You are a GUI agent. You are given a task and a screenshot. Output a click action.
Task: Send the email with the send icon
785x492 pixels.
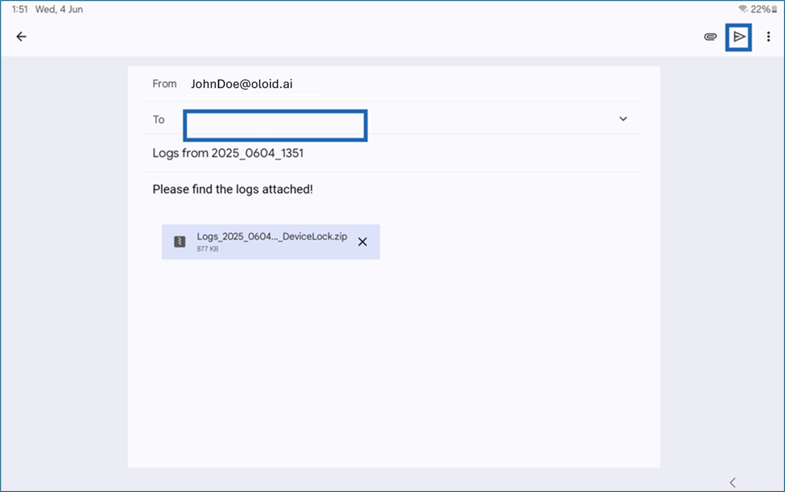[x=738, y=37]
